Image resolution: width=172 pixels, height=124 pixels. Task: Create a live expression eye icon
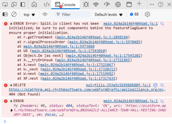[45, 14]
